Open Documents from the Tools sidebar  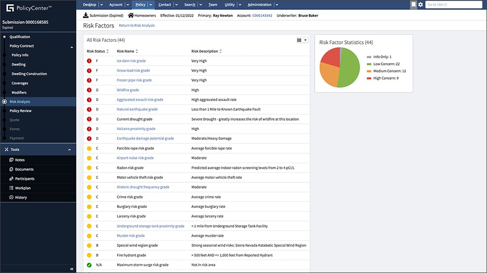pyautogui.click(x=24, y=170)
